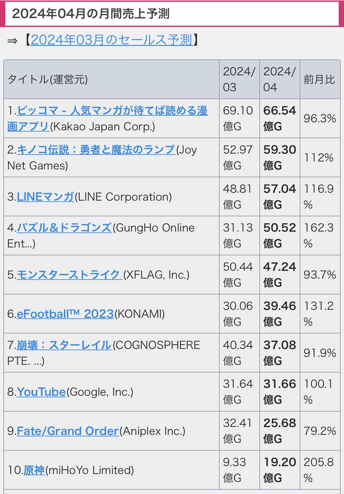344x494 pixels.
Task: Open the 崩壊：スターレイル link
Action: click(64, 345)
